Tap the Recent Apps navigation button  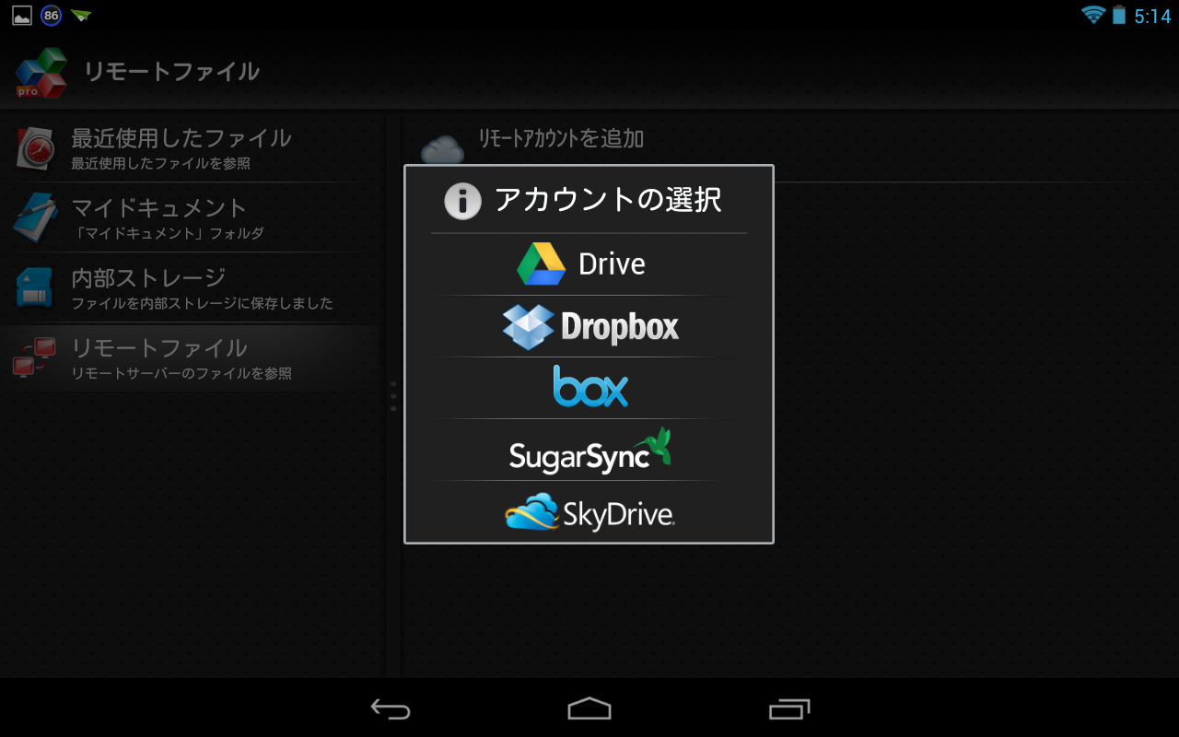click(x=789, y=708)
